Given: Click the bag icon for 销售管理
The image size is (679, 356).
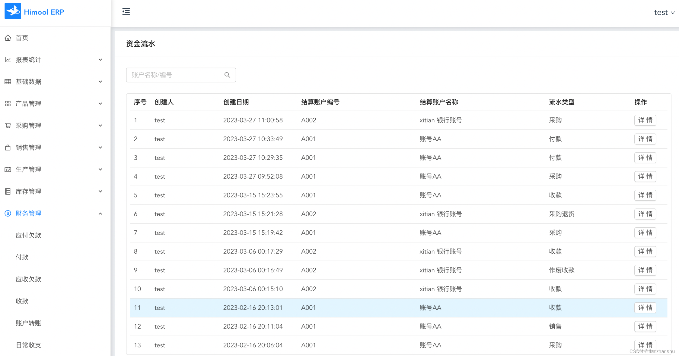Looking at the screenshot, I should (x=8, y=148).
